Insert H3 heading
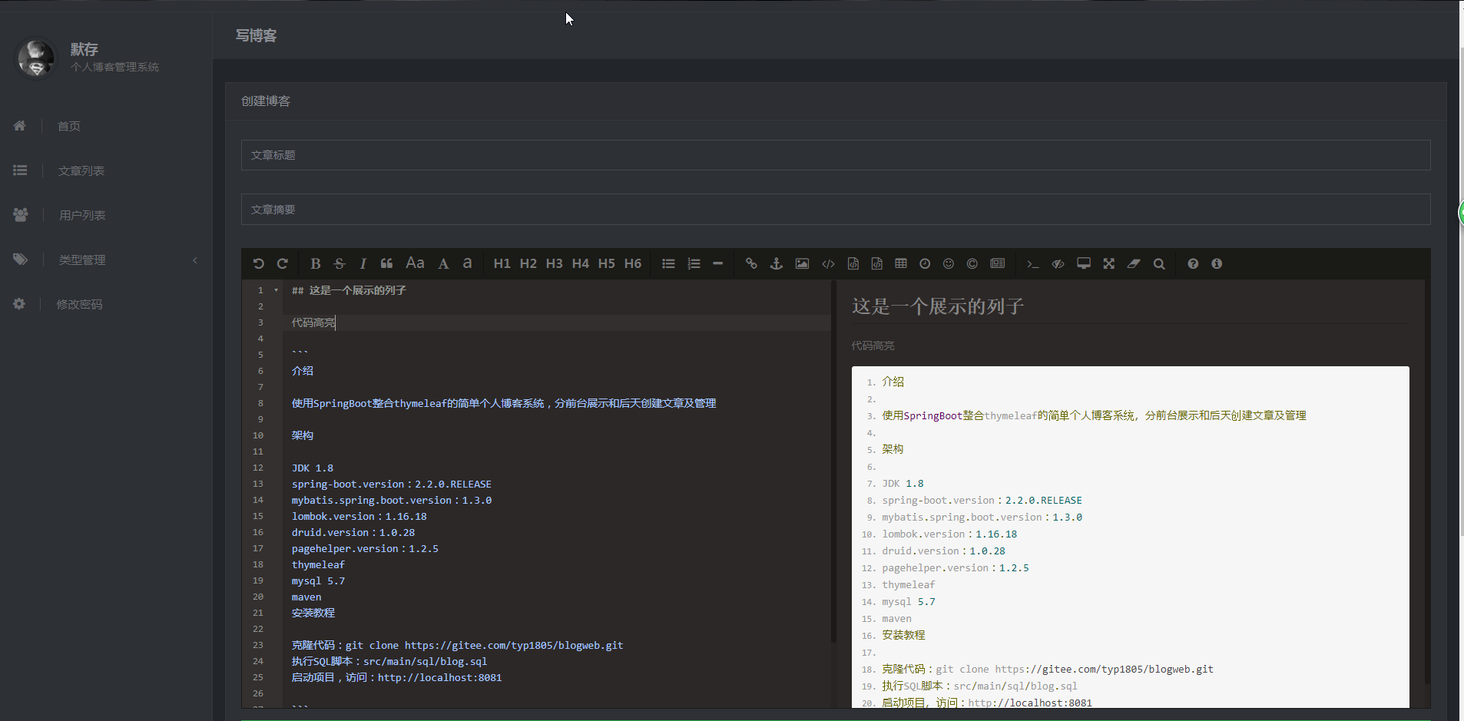This screenshot has height=721, width=1464. coord(554,263)
